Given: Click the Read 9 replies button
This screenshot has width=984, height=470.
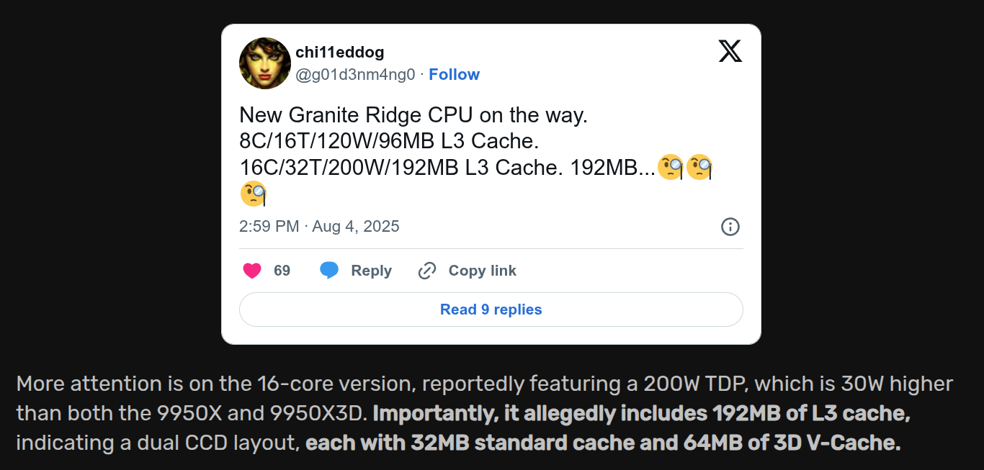Looking at the screenshot, I should [x=491, y=309].
